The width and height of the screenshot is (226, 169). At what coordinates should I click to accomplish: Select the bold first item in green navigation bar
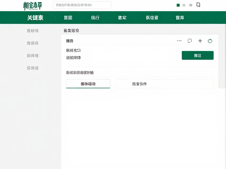(35, 18)
